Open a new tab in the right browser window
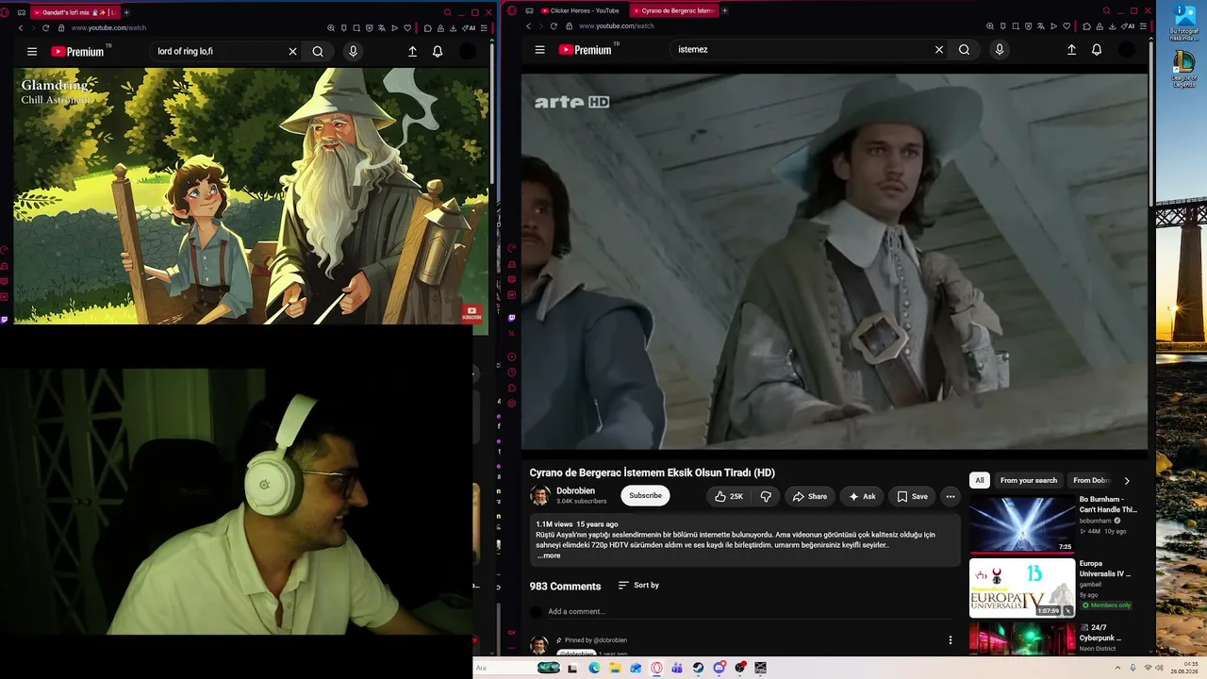Screen dimensions: 1207x679 [x=724, y=10]
